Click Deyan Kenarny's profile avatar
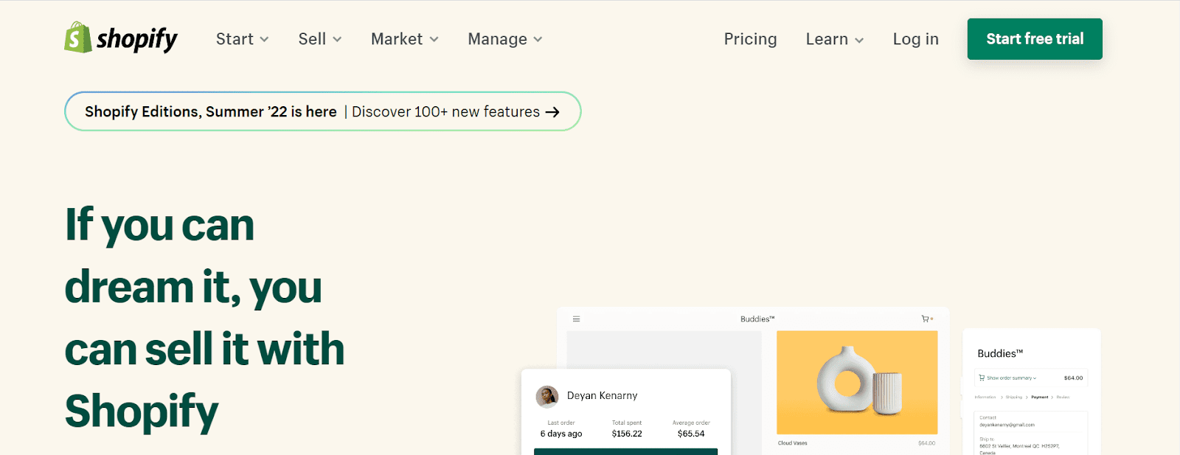This screenshot has height=455, width=1180. point(546,397)
